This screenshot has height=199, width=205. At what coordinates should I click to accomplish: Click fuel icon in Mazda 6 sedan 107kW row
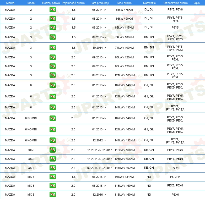click(x=52, y=85)
